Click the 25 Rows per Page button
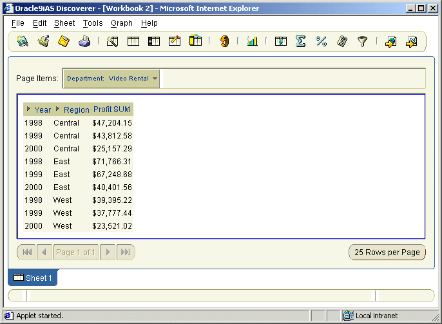442x324 pixels. (x=387, y=252)
